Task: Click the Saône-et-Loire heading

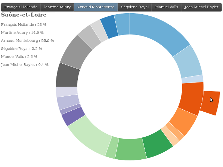Action: click(x=24, y=15)
